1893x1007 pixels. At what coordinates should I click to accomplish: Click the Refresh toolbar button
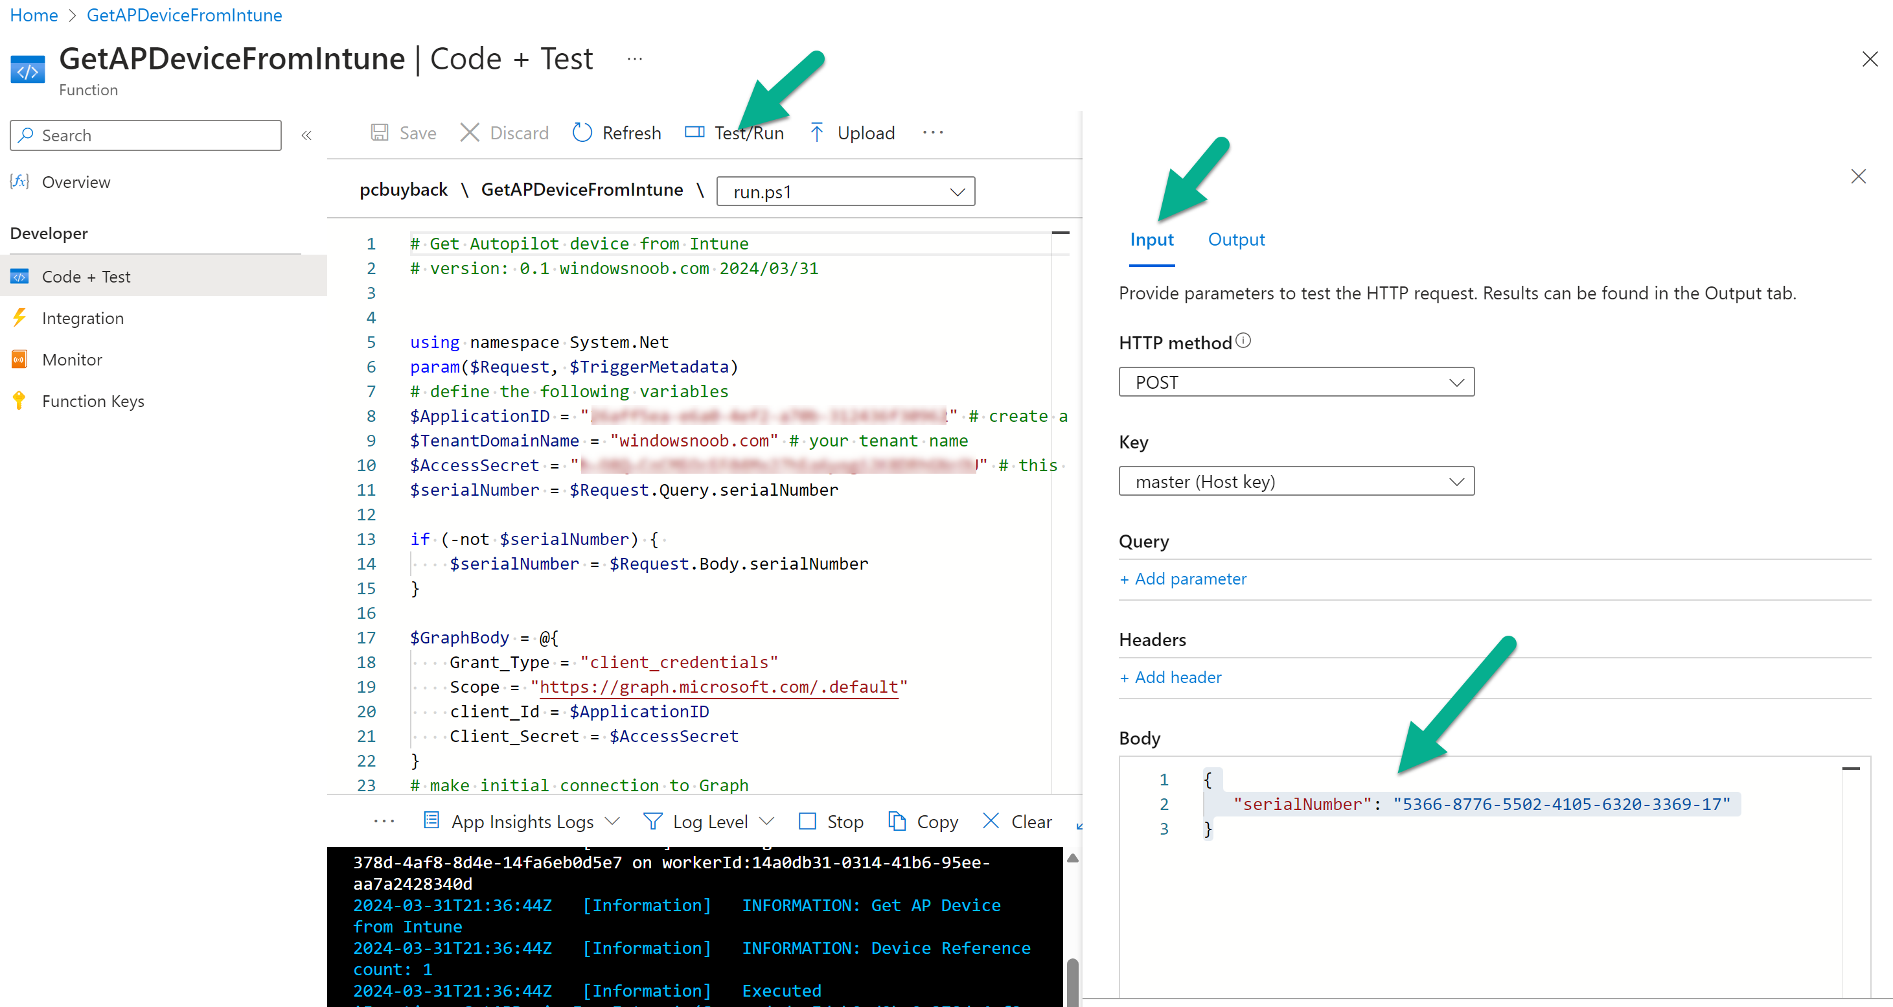[x=617, y=133]
